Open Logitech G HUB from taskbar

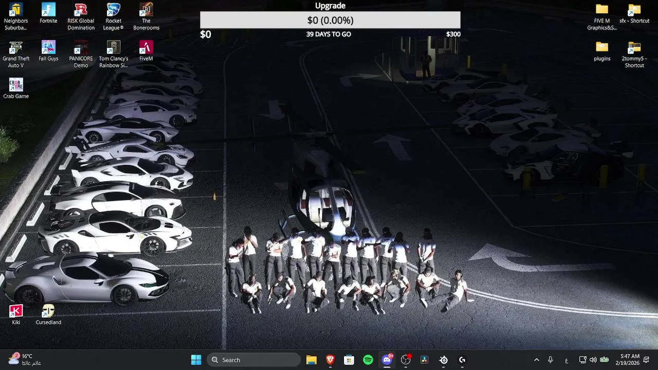pos(462,360)
